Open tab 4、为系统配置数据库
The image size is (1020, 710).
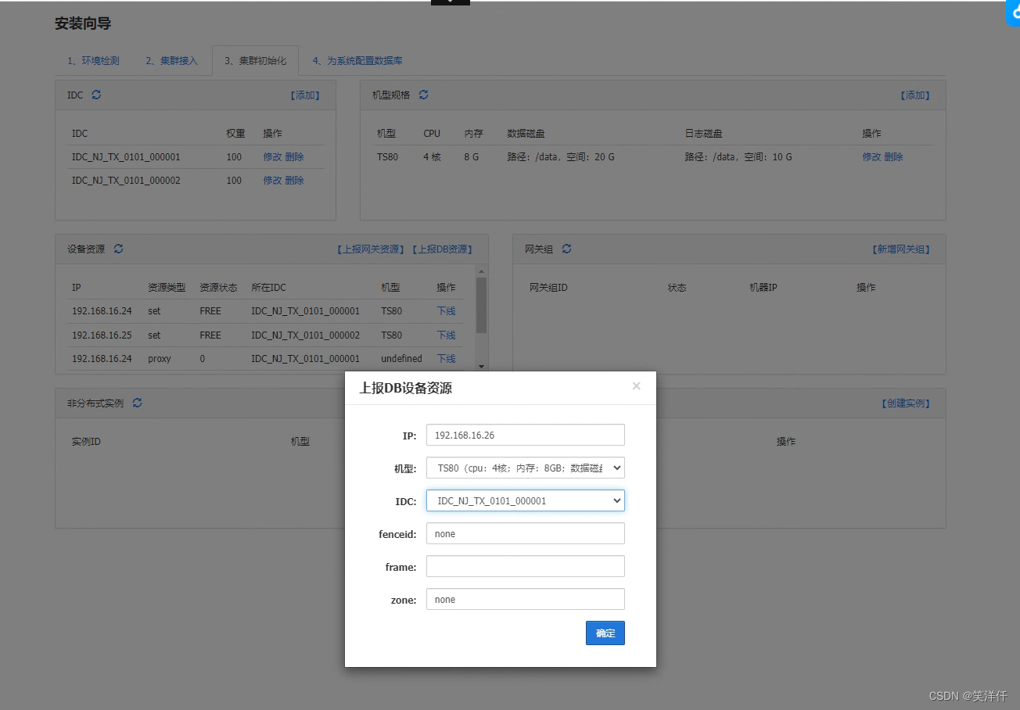357,60
